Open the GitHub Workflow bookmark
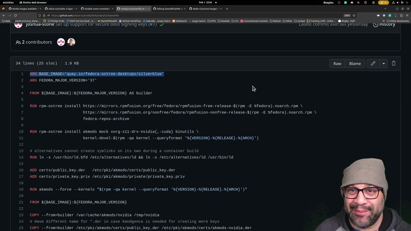 pos(130,21)
